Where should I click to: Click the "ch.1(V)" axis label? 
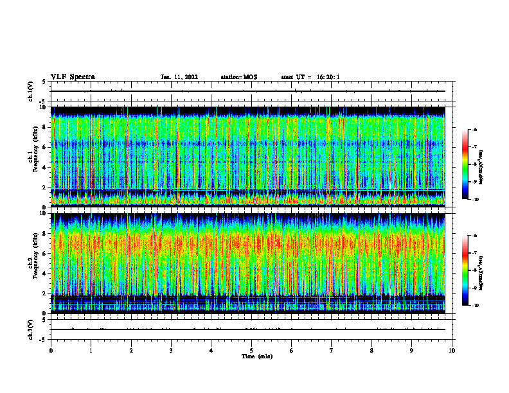(30, 91)
